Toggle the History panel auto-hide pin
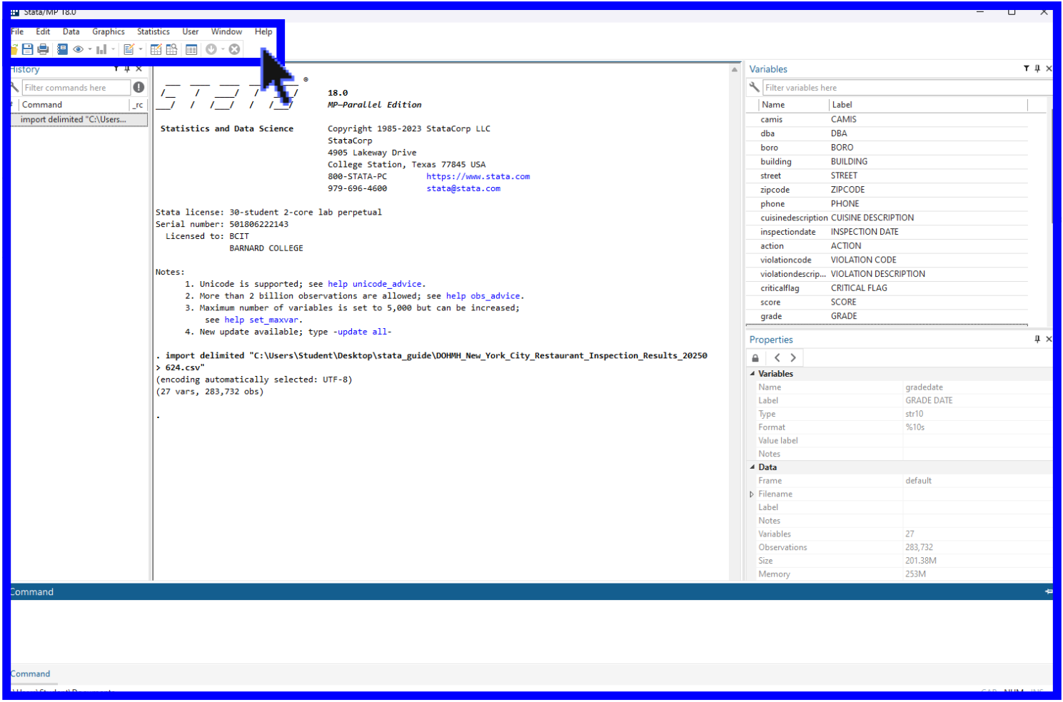1063x702 pixels. coord(127,69)
